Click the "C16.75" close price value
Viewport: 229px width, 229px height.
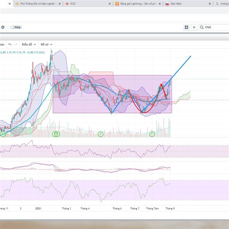(21, 52)
